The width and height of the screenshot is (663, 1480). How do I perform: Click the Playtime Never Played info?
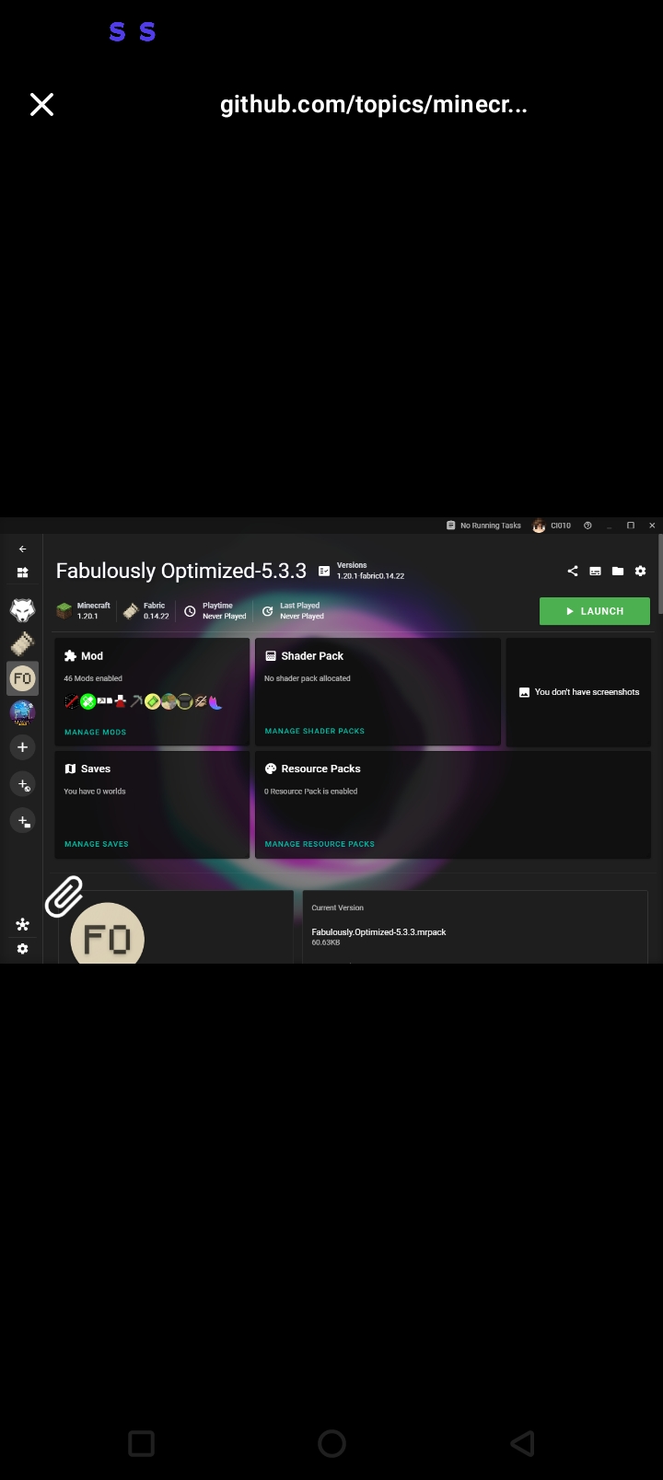[215, 611]
